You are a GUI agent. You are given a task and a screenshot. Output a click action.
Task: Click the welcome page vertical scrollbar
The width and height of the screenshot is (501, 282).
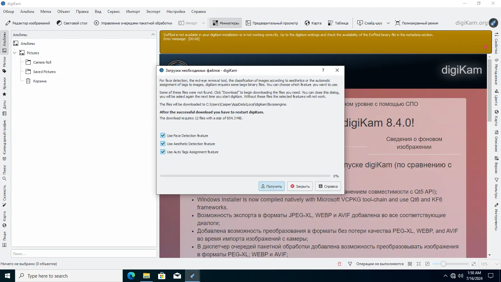(489, 156)
